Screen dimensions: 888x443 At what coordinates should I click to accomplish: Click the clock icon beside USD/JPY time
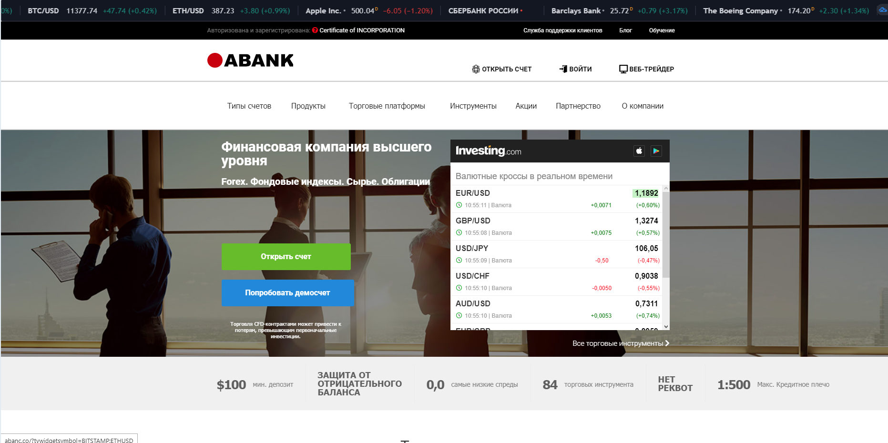[459, 261]
